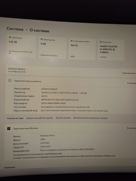Open the Microsoft software license terms link

(x=64, y=157)
